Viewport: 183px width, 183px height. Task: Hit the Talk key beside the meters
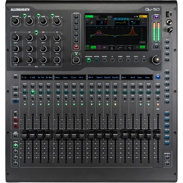click(x=156, y=47)
